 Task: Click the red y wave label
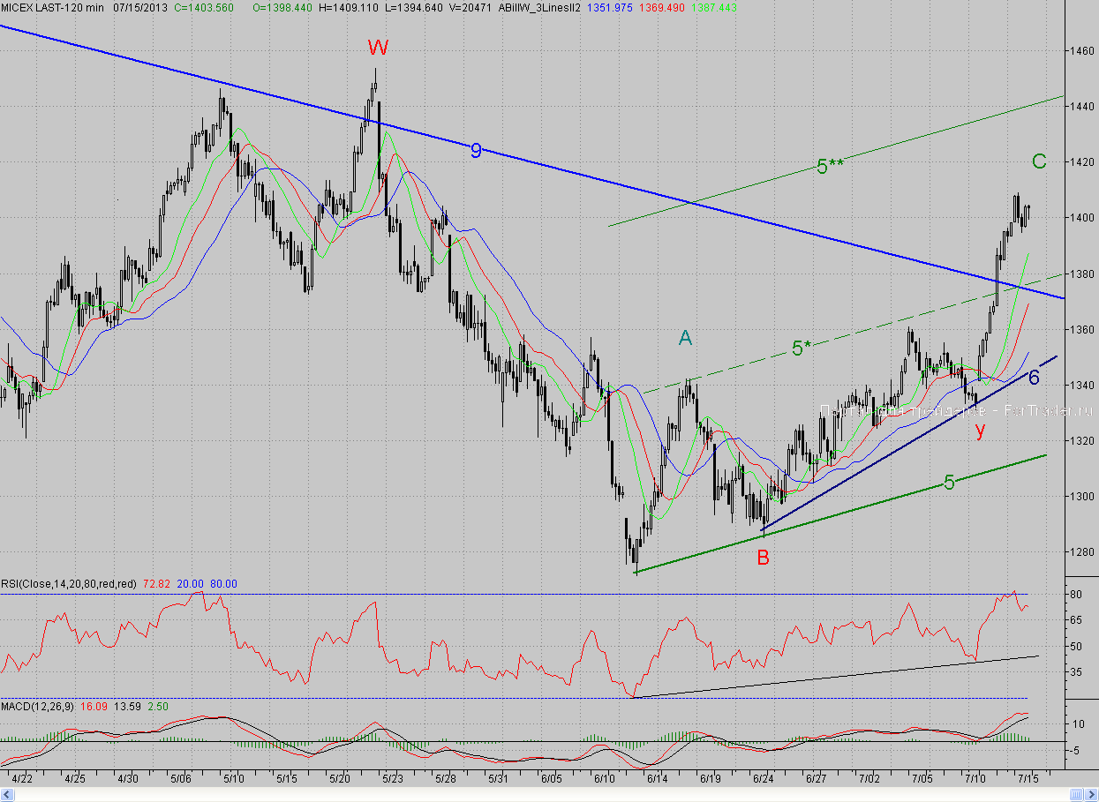click(x=979, y=431)
